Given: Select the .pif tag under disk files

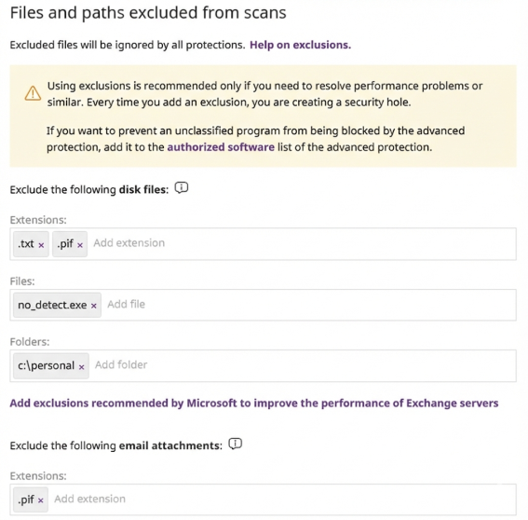Looking at the screenshot, I should click(x=70, y=243).
